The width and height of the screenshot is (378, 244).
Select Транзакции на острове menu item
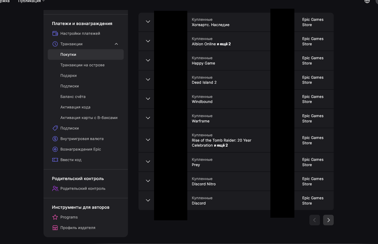(82, 65)
